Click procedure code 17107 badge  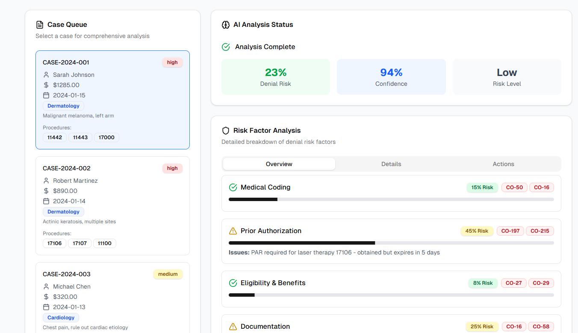(x=80, y=243)
